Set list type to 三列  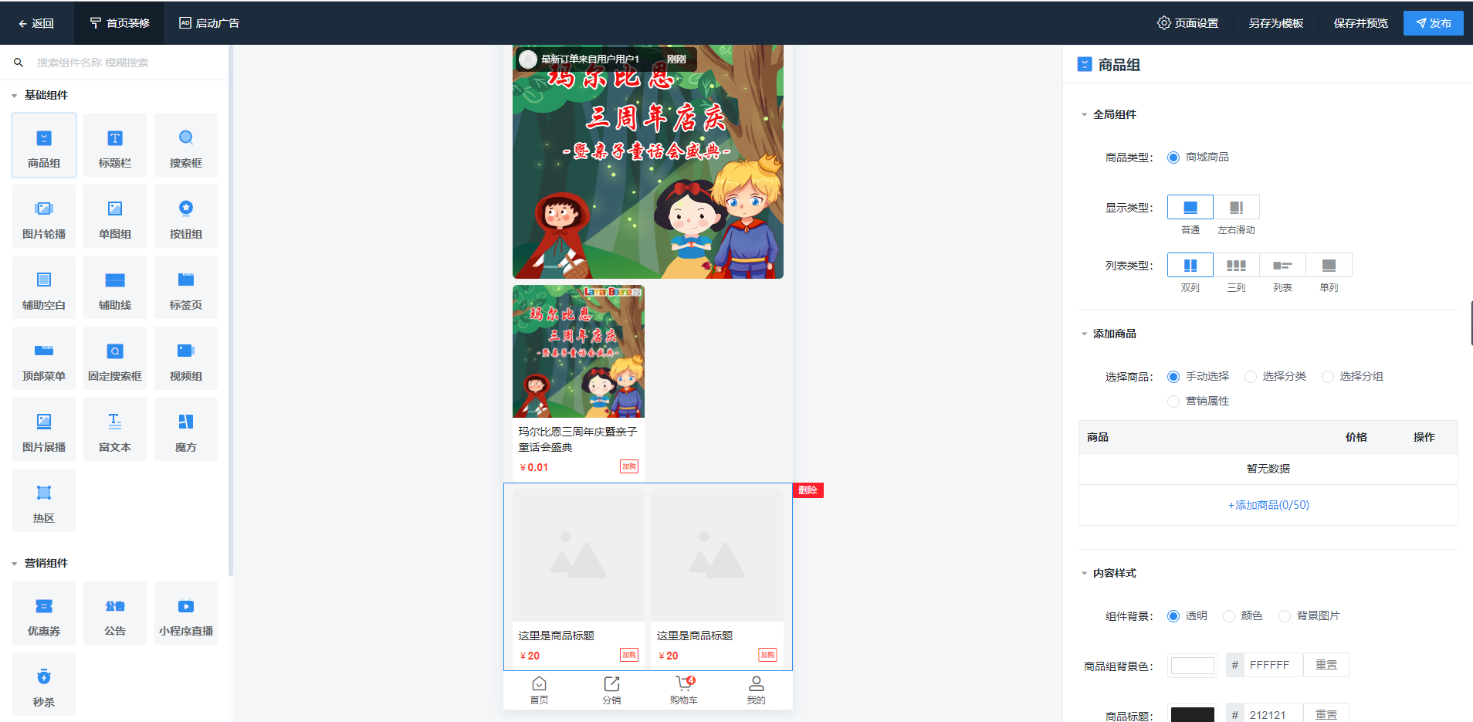(1237, 265)
